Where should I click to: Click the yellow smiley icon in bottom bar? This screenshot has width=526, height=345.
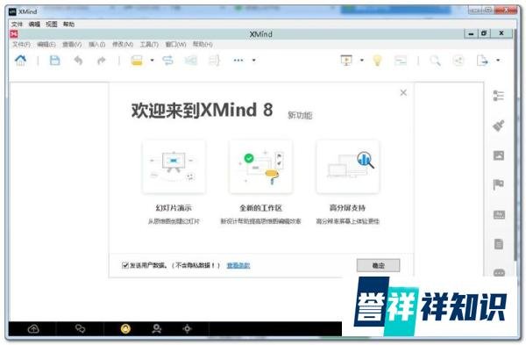coord(125,328)
